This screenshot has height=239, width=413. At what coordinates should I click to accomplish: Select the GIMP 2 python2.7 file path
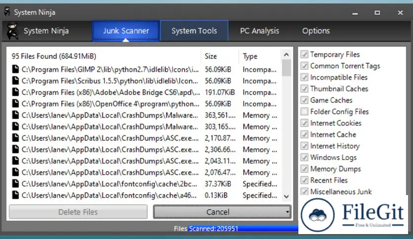[110, 69]
